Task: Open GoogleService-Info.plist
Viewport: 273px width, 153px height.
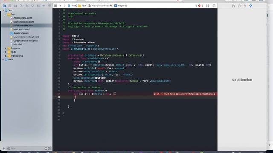Action: click(26, 41)
